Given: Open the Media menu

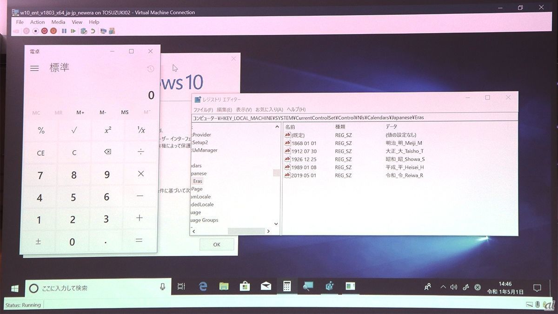Looking at the screenshot, I should (58, 22).
